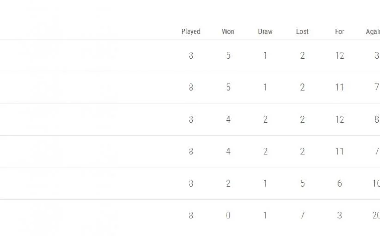Image resolution: width=380 pixels, height=236 pixels.
Task: Select the Lost column header
Action: click(302, 32)
